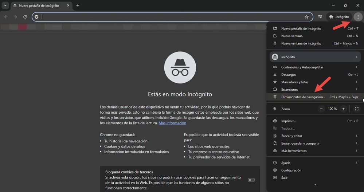364x192 pixels.
Task: Click the printer icon beside Imprimir
Action: (x=275, y=121)
